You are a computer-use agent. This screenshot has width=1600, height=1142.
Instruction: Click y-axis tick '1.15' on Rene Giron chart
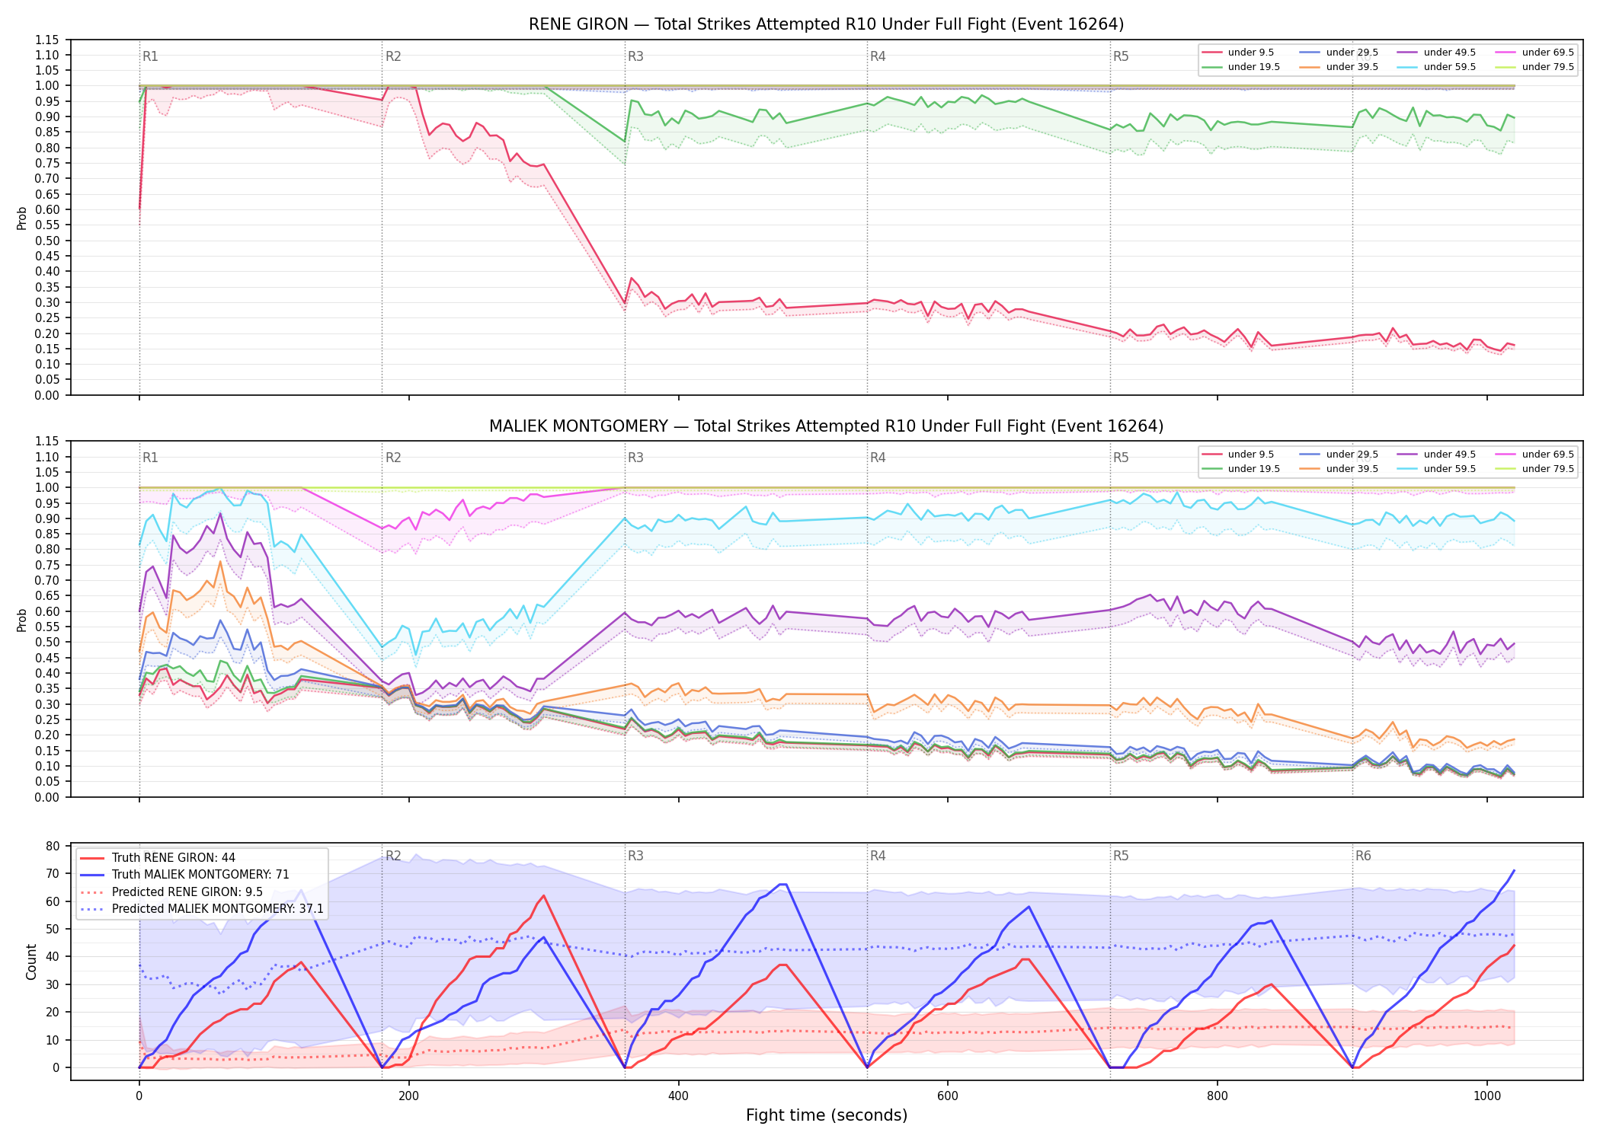tap(47, 40)
